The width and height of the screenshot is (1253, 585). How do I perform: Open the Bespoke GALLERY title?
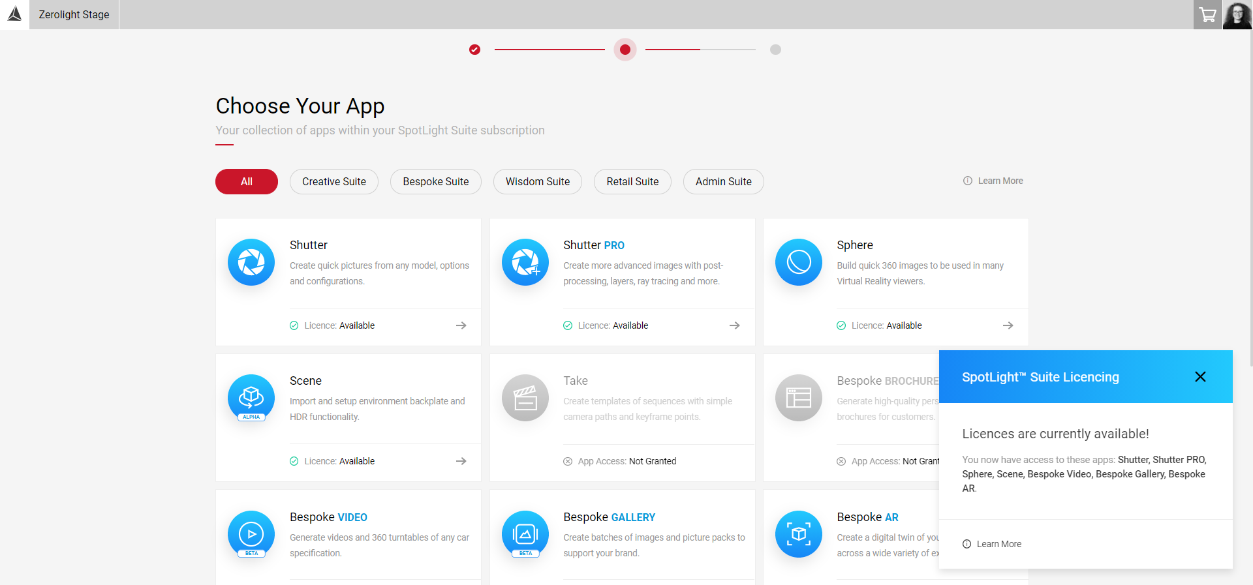point(610,517)
